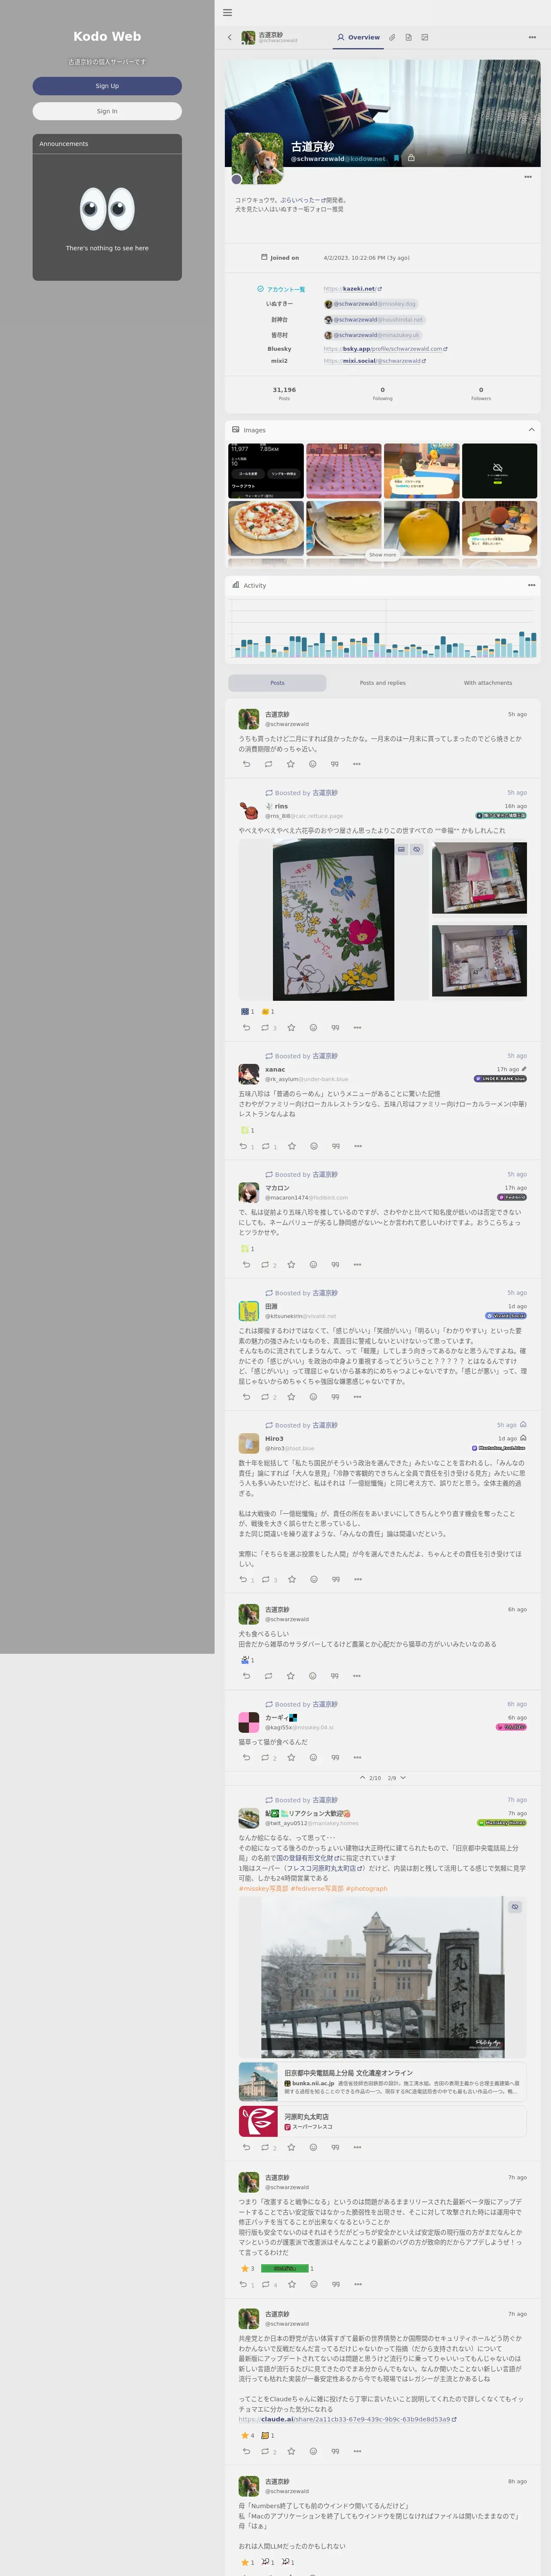The width and height of the screenshot is (551, 2576).
Task: Click the up chevron beside 2/10
Action: (362, 1778)
